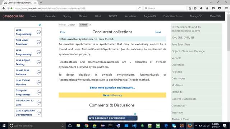Bookmark this page with the star icon

(x=190, y=8)
